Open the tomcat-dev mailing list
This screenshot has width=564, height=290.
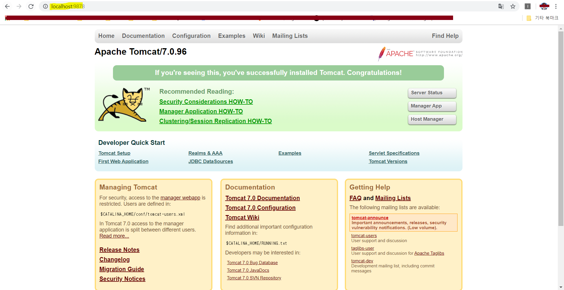click(x=362, y=261)
